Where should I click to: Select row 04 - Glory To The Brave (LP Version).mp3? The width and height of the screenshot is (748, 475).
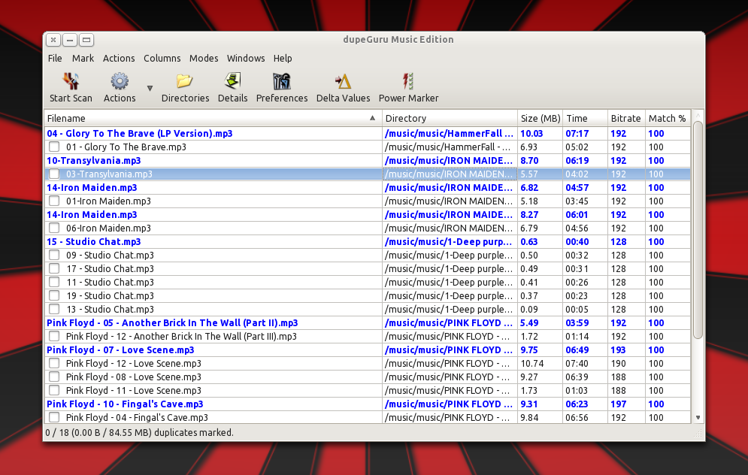[x=368, y=134]
